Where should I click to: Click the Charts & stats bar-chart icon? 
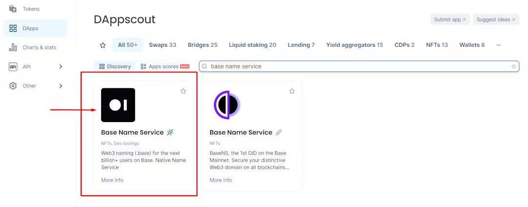(13, 47)
